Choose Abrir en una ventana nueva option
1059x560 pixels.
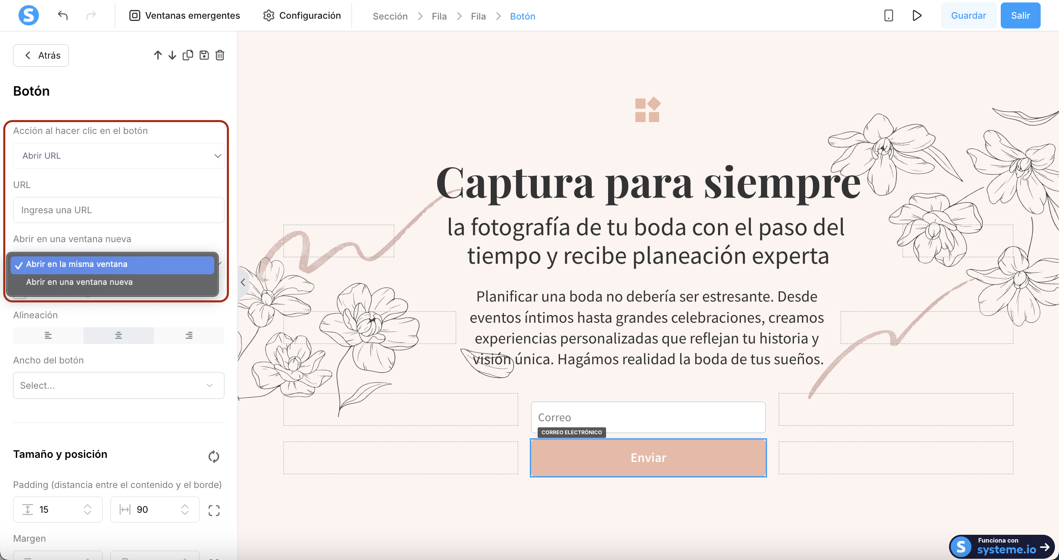[x=79, y=282]
